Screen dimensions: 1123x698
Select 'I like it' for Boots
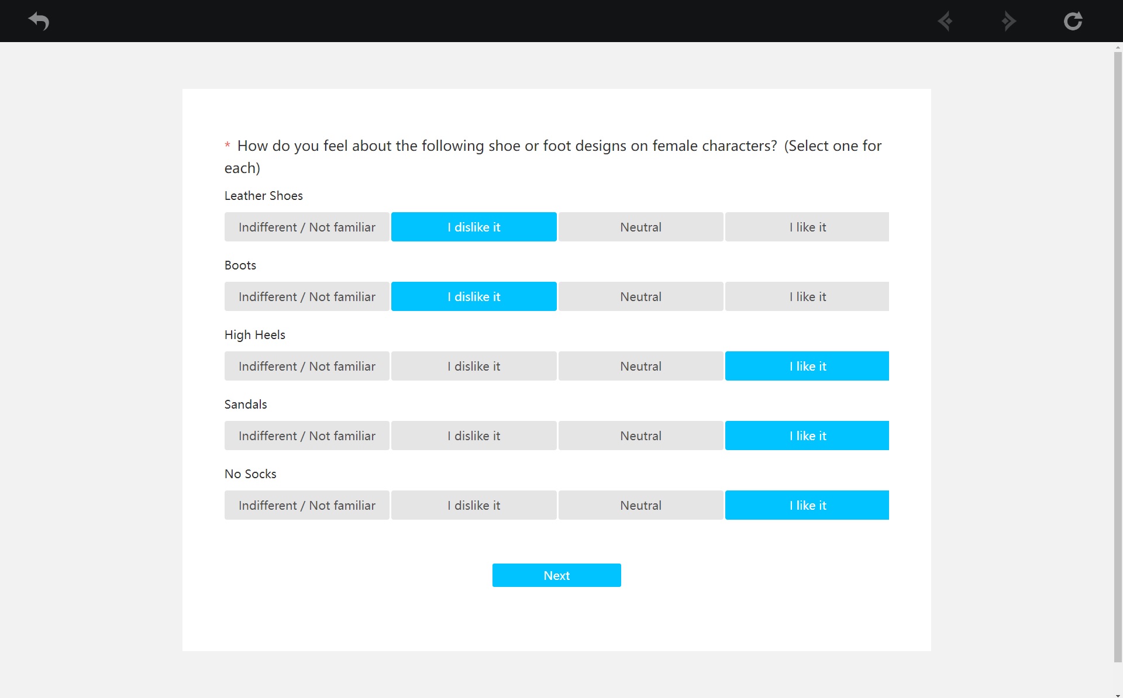[x=807, y=296]
